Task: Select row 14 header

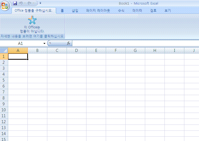Action: pyautogui.click(x=4, y=133)
